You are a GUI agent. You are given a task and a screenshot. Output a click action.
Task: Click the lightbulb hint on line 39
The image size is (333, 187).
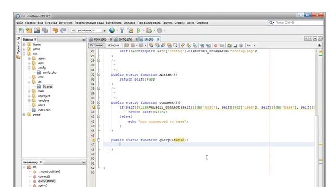point(94,108)
